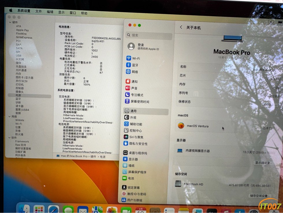Open Screen Time (屏幕使用时间) settings
This screenshot has width=283, height=213.
137,102
